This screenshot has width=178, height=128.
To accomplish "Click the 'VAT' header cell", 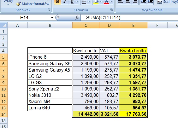I will [x=109, y=50].
